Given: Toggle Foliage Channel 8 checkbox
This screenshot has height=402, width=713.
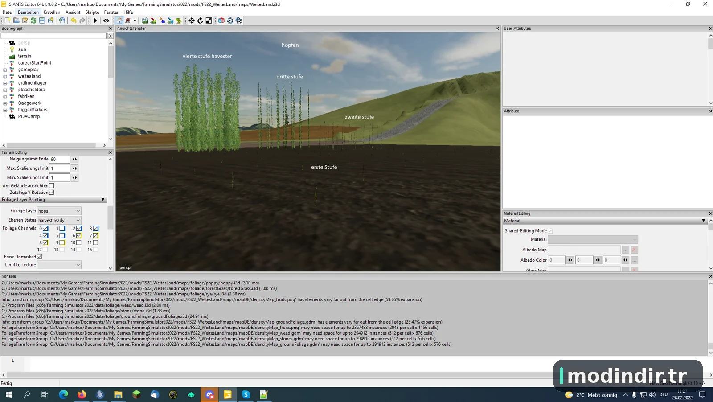Looking at the screenshot, I should [x=45, y=242].
